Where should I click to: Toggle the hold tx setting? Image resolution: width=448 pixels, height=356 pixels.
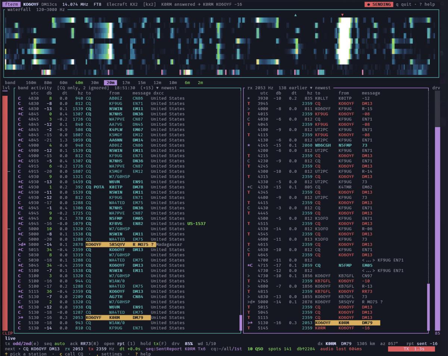(x=153, y=344)
